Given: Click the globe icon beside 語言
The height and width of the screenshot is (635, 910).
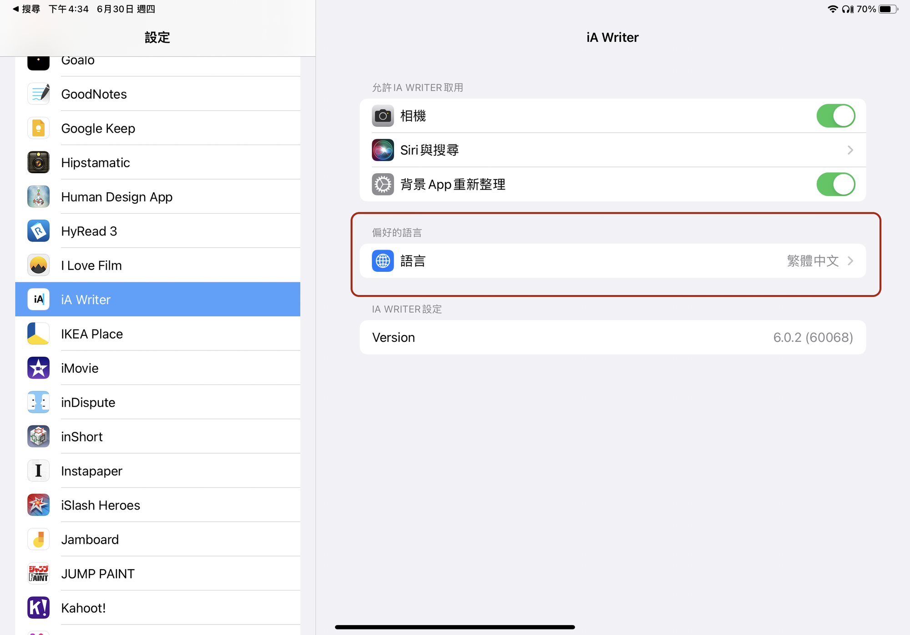Looking at the screenshot, I should point(383,261).
